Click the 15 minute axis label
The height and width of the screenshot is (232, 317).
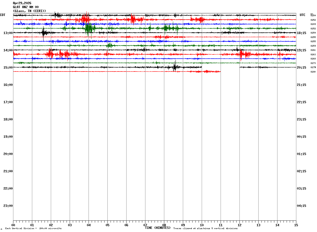296,225
